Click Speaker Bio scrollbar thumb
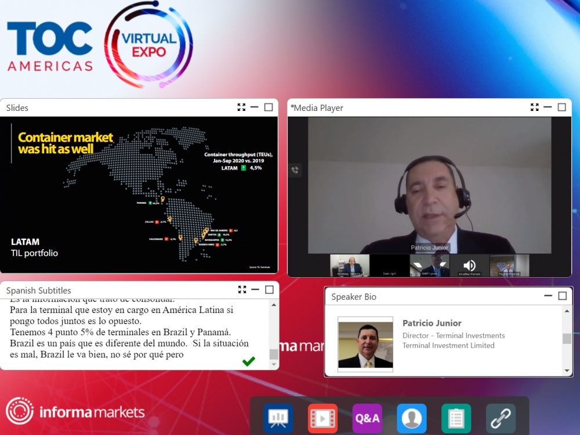The image size is (580, 435). [567, 339]
